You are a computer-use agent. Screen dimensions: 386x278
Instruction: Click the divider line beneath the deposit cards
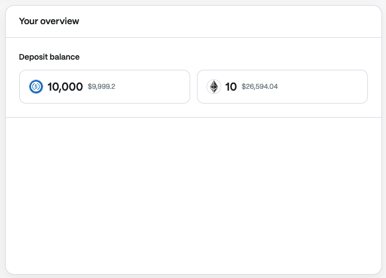pyautogui.click(x=193, y=117)
